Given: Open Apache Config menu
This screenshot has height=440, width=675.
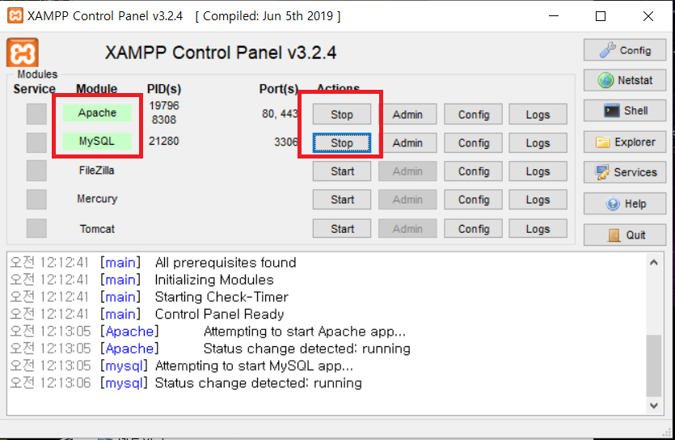Looking at the screenshot, I should click(x=474, y=115).
